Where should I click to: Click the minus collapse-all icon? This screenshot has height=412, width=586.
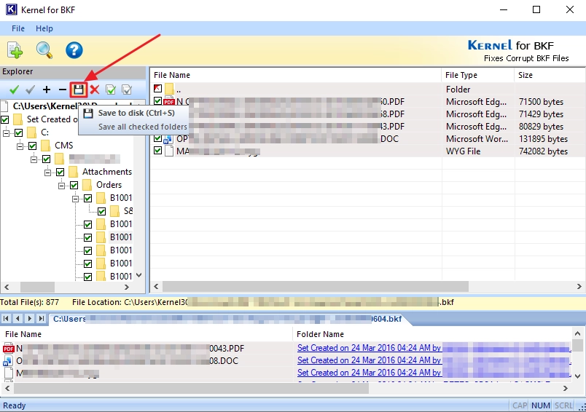63,90
